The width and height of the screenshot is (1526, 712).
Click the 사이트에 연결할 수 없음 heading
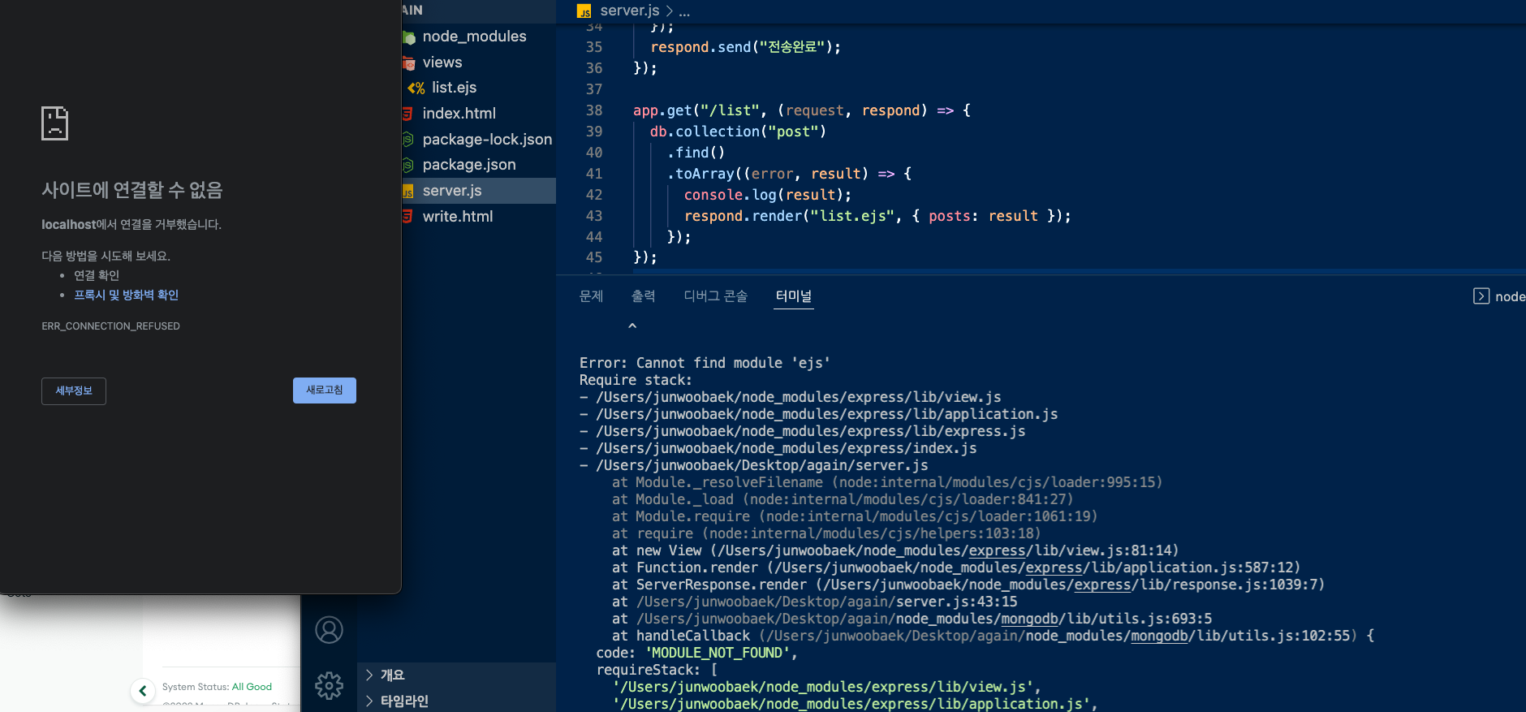point(131,190)
